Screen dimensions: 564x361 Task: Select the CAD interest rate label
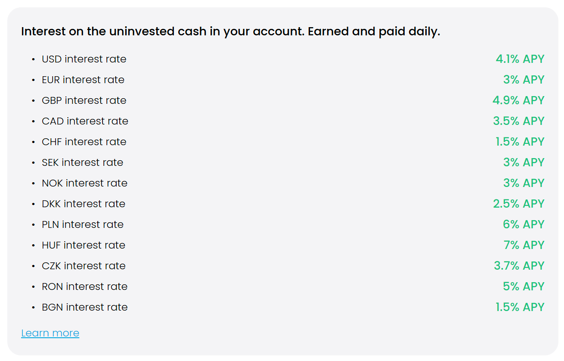[x=85, y=121]
